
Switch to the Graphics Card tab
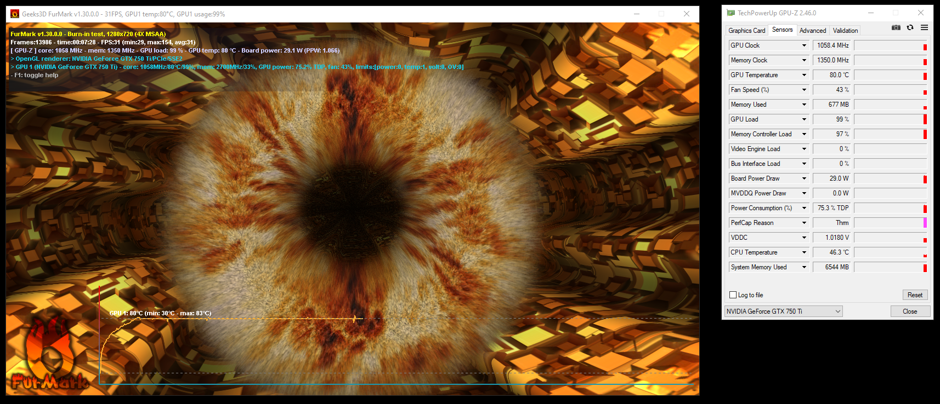pos(746,31)
